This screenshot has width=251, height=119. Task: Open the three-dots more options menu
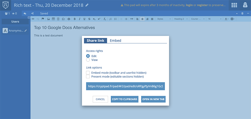click(248, 13)
